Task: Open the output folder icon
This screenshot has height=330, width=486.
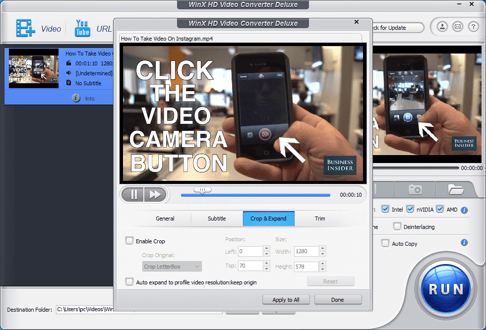Action: pos(455,189)
